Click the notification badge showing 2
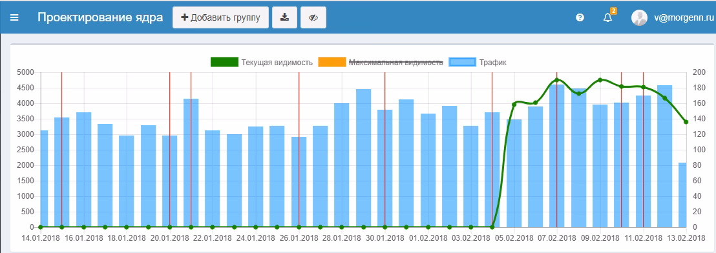The height and width of the screenshot is (253, 716). (x=614, y=11)
